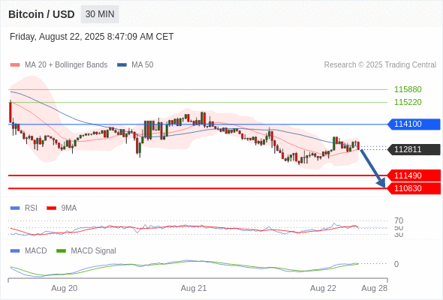Viewport: 443px width, 300px height.
Task: Click the Research © 2025 Trading Central text
Action: (x=380, y=65)
